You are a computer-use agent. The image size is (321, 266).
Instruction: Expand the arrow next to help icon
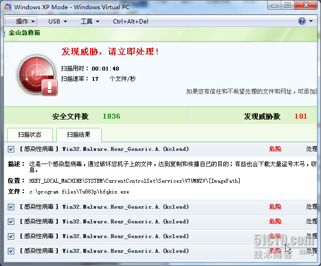311,21
